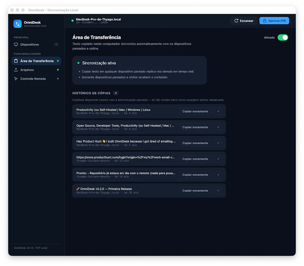Image resolution: width=304 pixels, height=266 pixels.
Task: Click the 'Área de Transferência' page title
Action: coord(97,37)
